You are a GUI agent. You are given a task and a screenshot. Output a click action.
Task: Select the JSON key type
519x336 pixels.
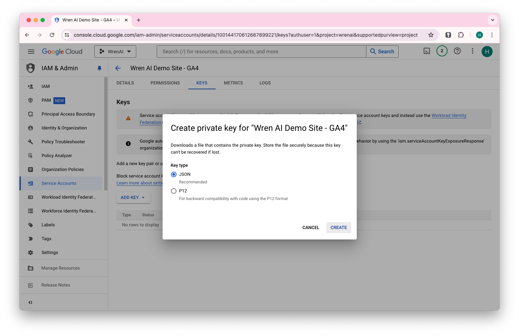click(x=174, y=174)
